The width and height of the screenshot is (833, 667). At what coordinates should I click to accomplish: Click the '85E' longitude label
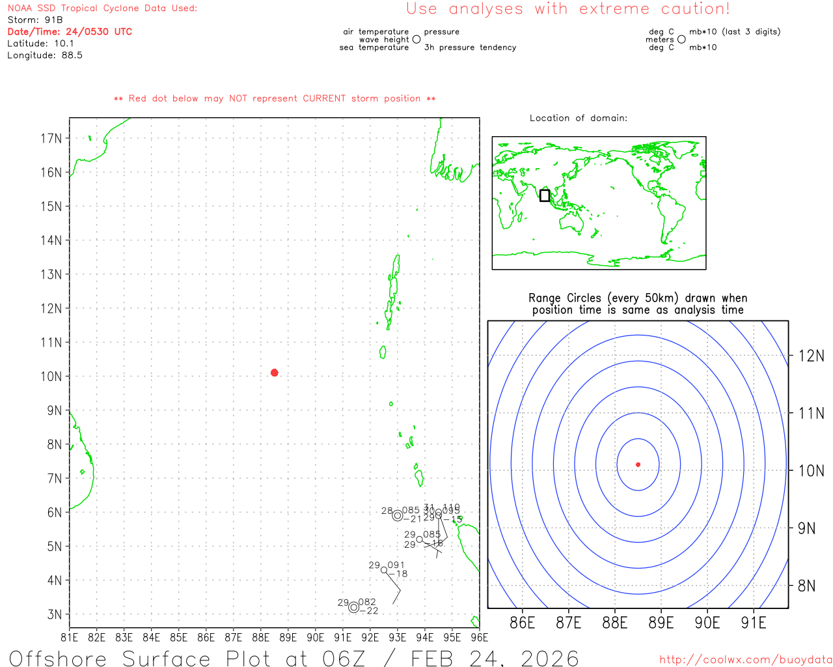(x=179, y=638)
